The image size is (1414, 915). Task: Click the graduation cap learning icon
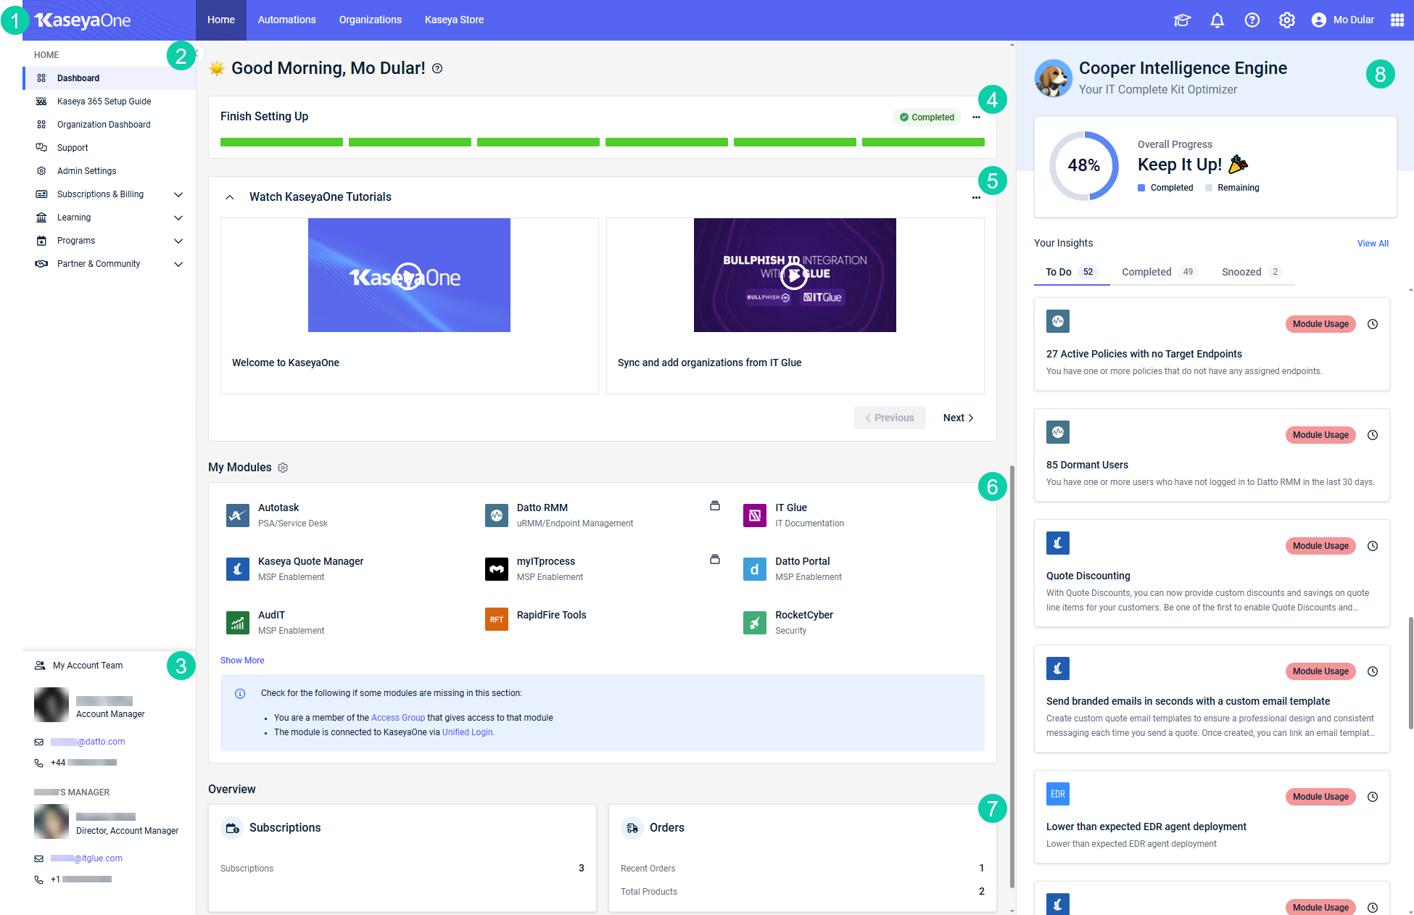tap(1182, 20)
